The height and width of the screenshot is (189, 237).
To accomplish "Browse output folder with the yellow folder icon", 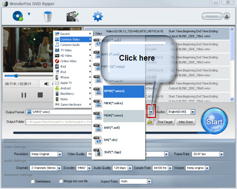I will pos(150,122).
